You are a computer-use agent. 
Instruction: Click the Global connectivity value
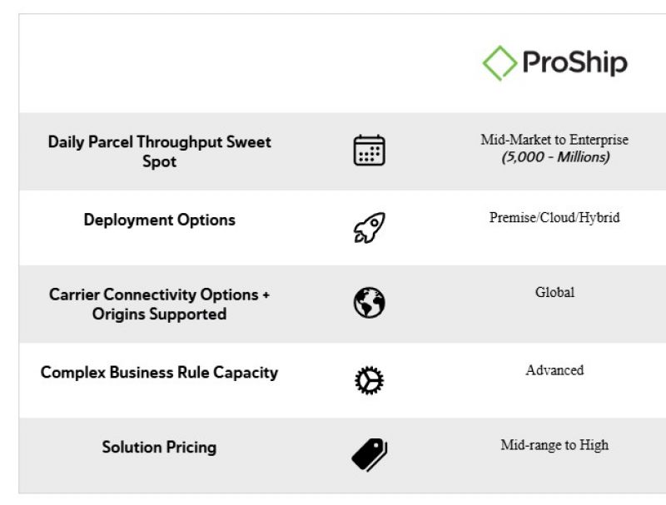pyautogui.click(x=554, y=292)
